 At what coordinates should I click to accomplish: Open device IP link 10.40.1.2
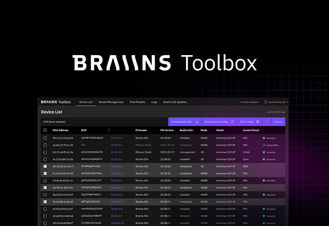pyautogui.click(x=117, y=166)
